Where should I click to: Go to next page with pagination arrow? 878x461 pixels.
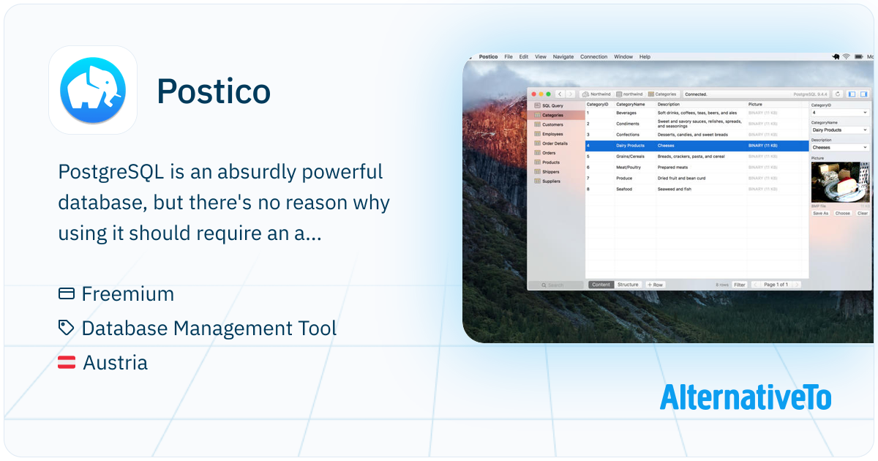coord(796,285)
